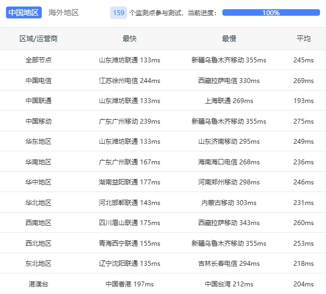Screen dimensions: 326x294
Task: Click 河南郑州移动 298ms cell
Action: 229,182
